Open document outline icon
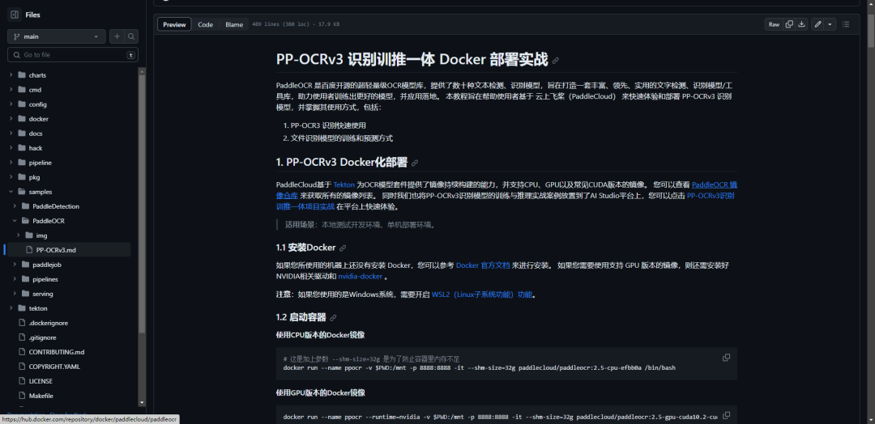 845,24
